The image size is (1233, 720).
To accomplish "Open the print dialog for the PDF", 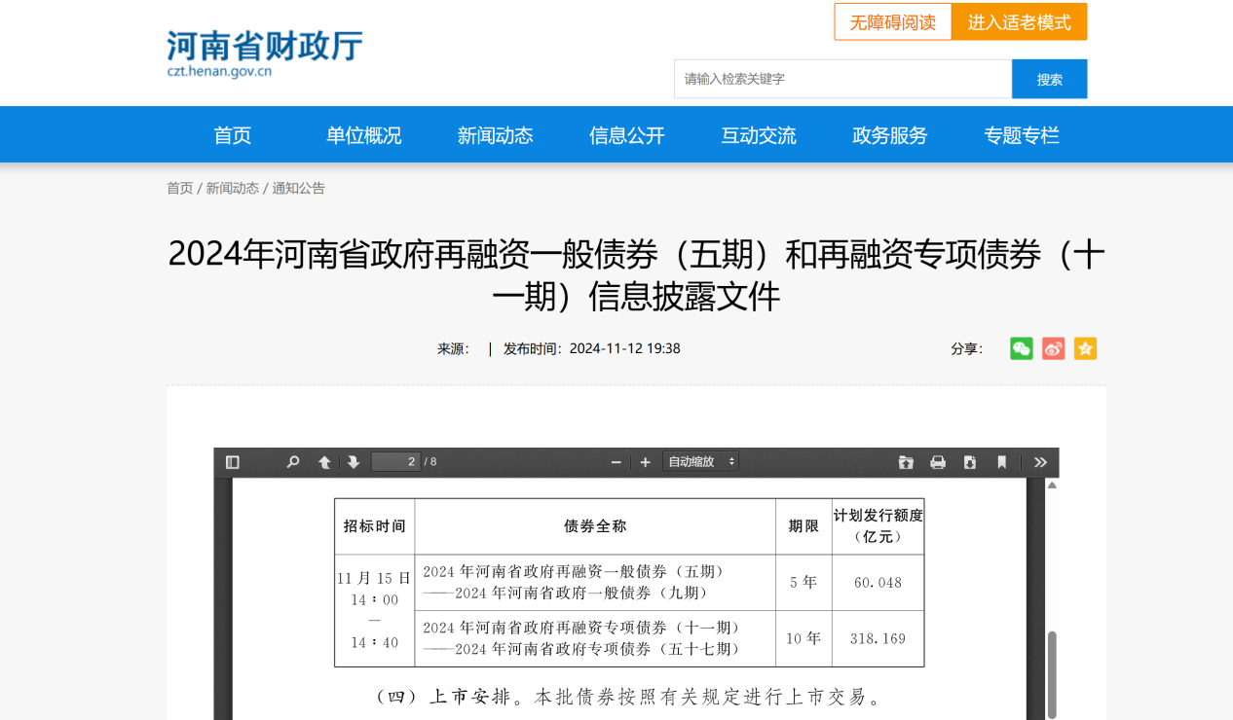I will pyautogui.click(x=937, y=461).
